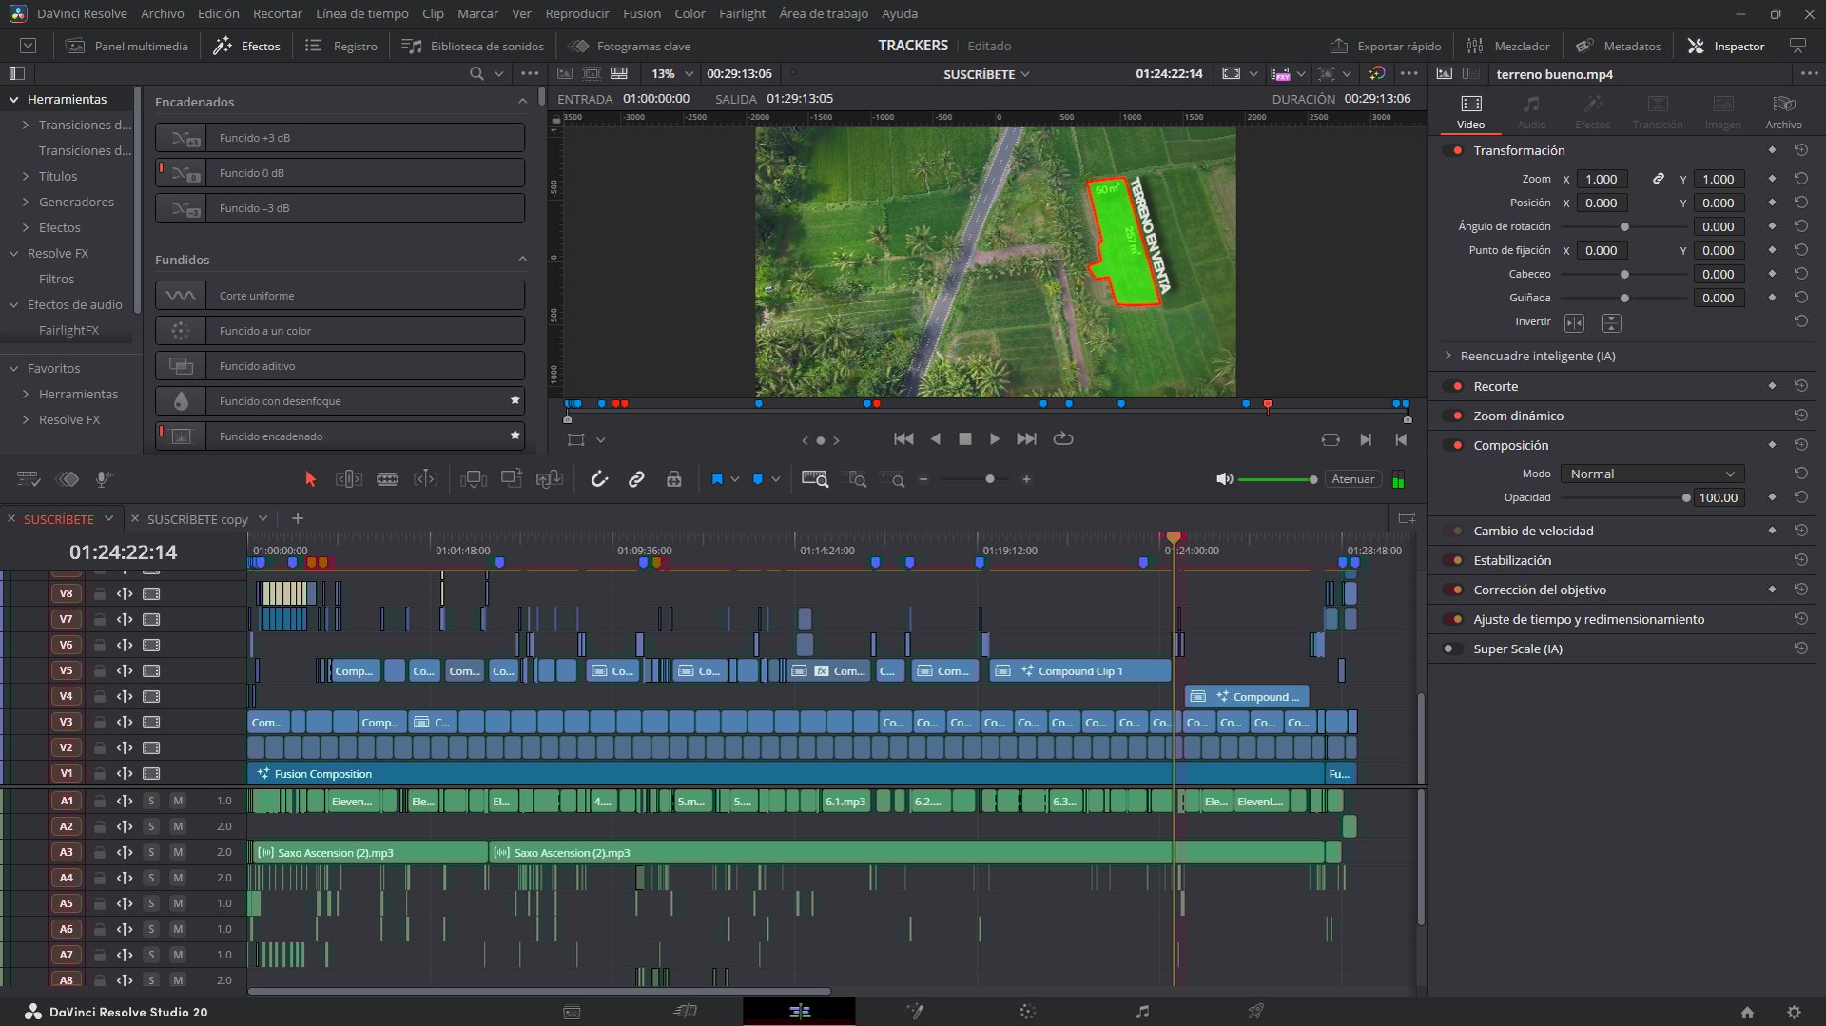Open the Fusion menu
Viewport: 1826px width, 1026px height.
click(641, 13)
